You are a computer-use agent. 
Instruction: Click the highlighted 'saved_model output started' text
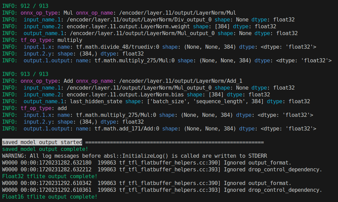coord(42,142)
